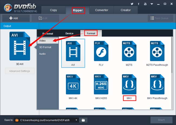Select the MKV.H265 HEVC format icon
176x125 pixels.
tap(101, 85)
